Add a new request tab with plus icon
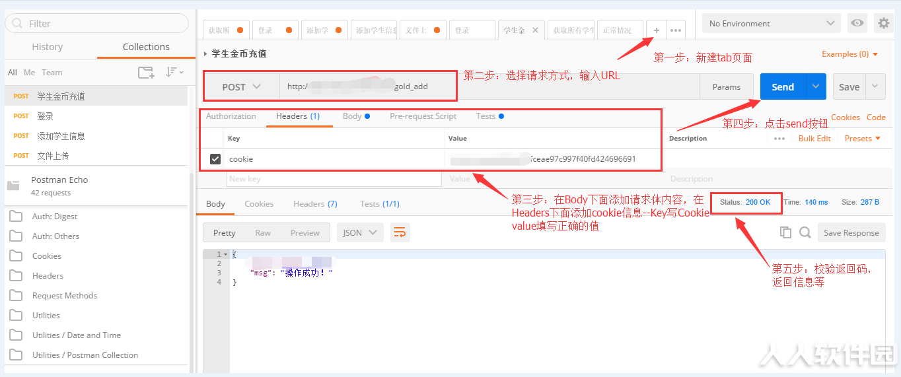Viewport: 901px width, 377px height. [657, 30]
